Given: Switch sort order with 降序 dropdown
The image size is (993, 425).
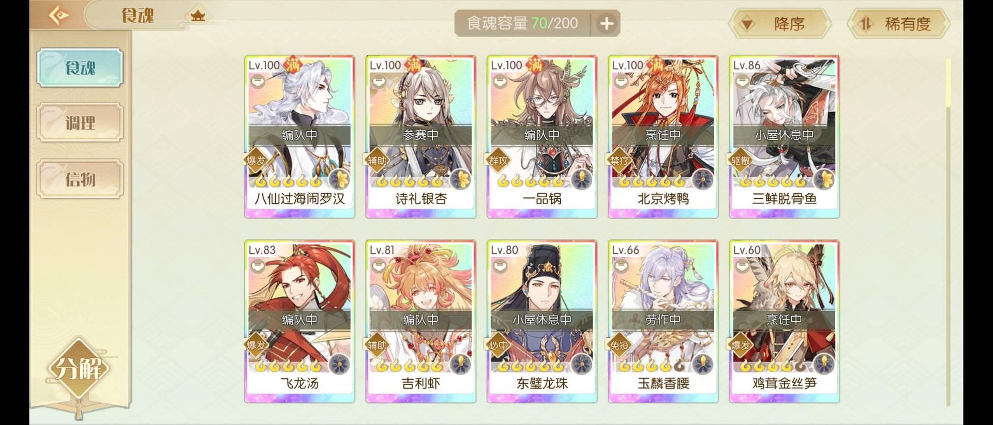Looking at the screenshot, I should pyautogui.click(x=780, y=24).
